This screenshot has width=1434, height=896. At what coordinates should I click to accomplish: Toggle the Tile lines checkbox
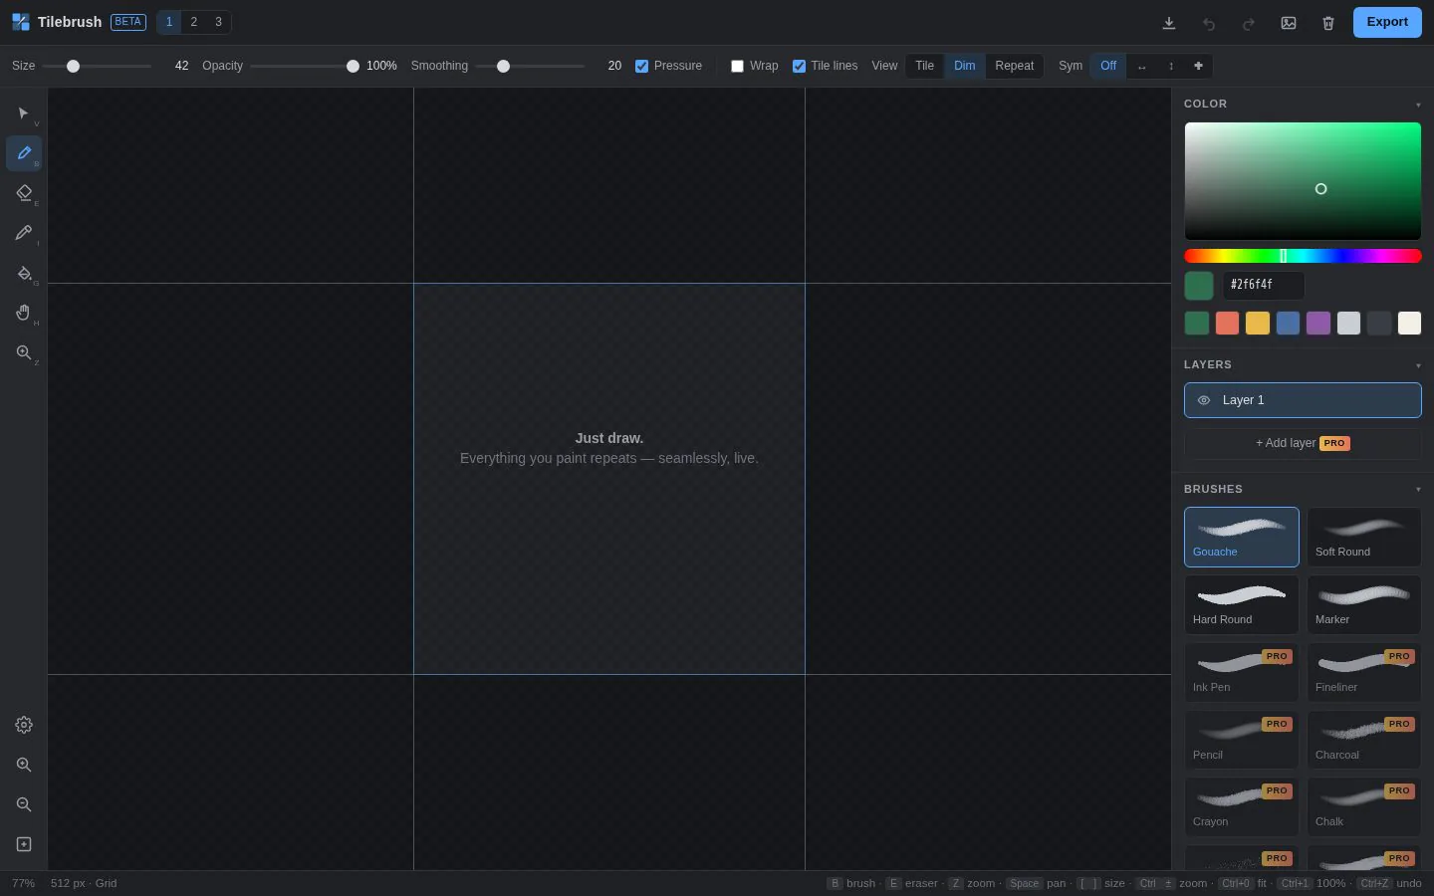click(x=799, y=66)
